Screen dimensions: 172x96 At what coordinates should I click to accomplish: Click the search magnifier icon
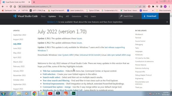(121, 16)
